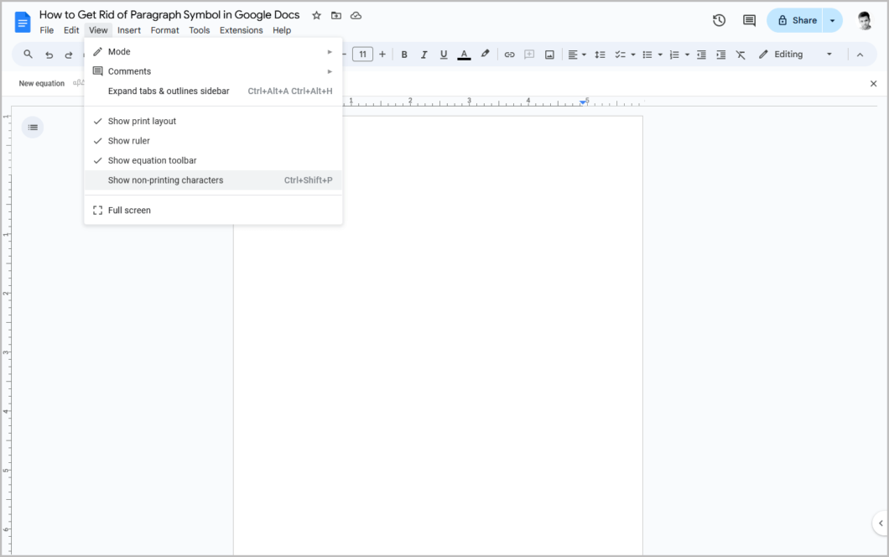This screenshot has width=889, height=557.
Task: Close the equation toolbar
Action: click(873, 83)
